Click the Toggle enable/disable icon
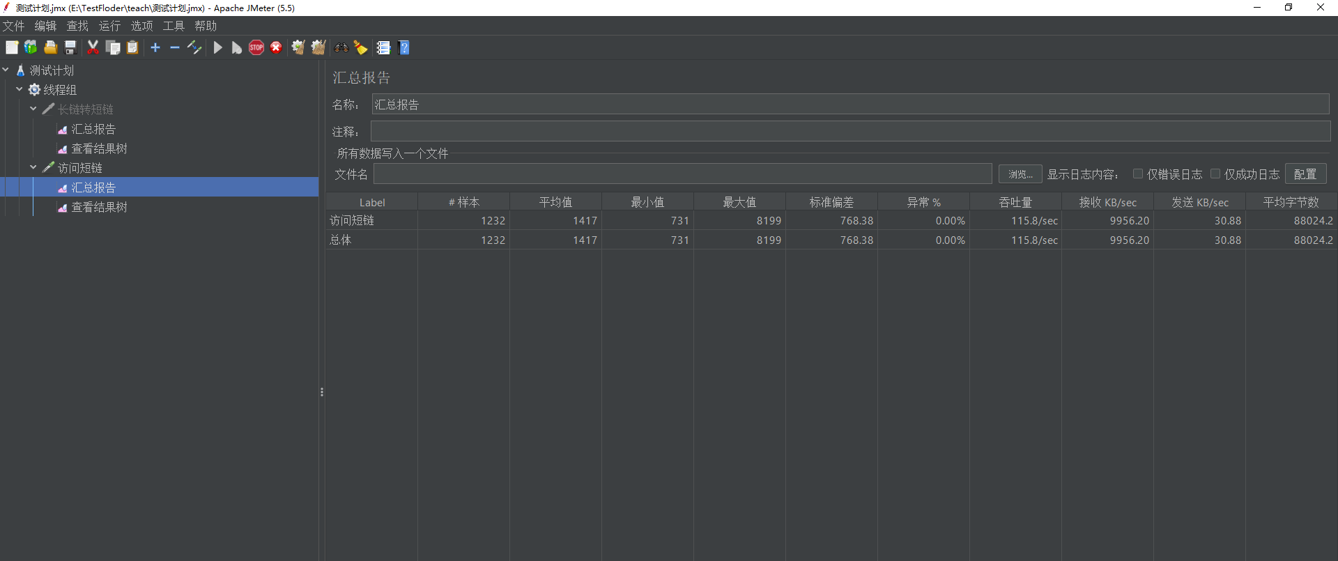1338x561 pixels. pyautogui.click(x=194, y=47)
